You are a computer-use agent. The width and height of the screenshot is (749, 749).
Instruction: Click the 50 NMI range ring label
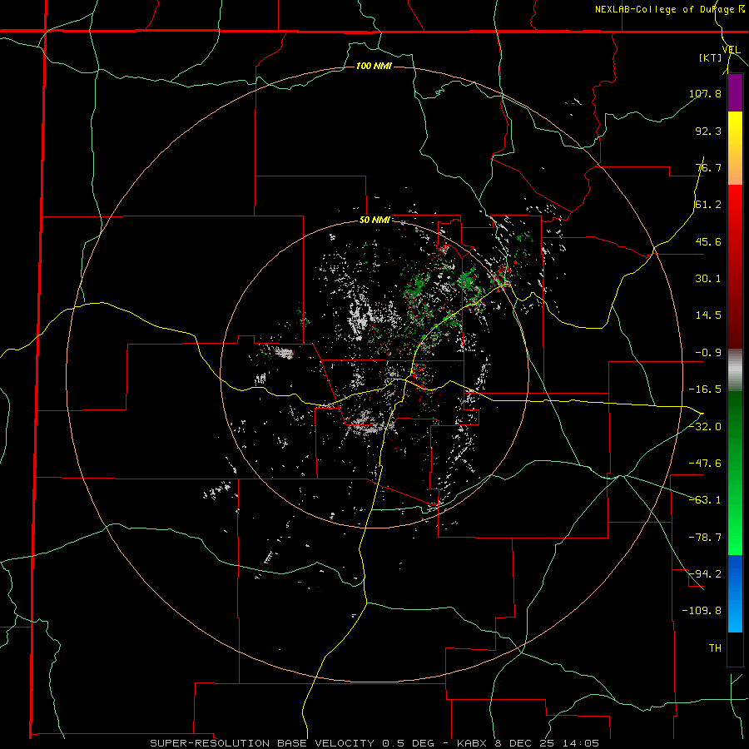(374, 221)
